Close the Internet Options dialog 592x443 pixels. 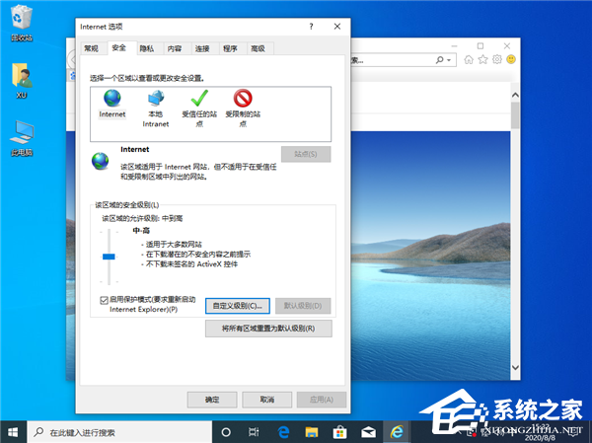tap(337, 27)
